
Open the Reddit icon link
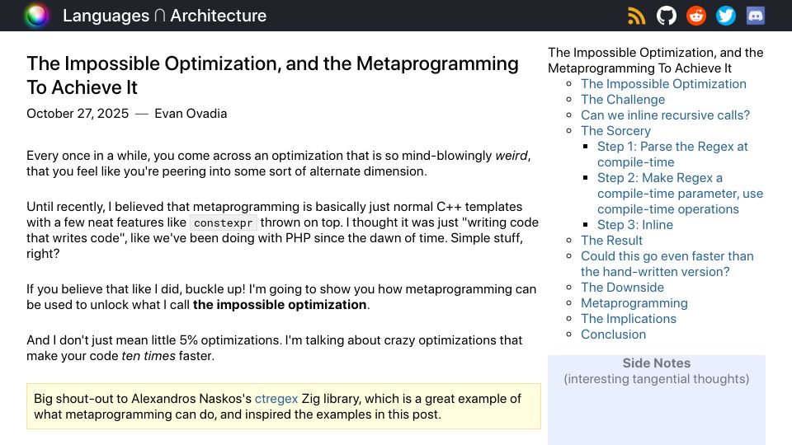click(696, 16)
